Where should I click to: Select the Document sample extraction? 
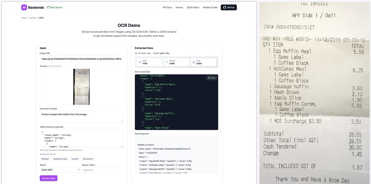coord(88,159)
